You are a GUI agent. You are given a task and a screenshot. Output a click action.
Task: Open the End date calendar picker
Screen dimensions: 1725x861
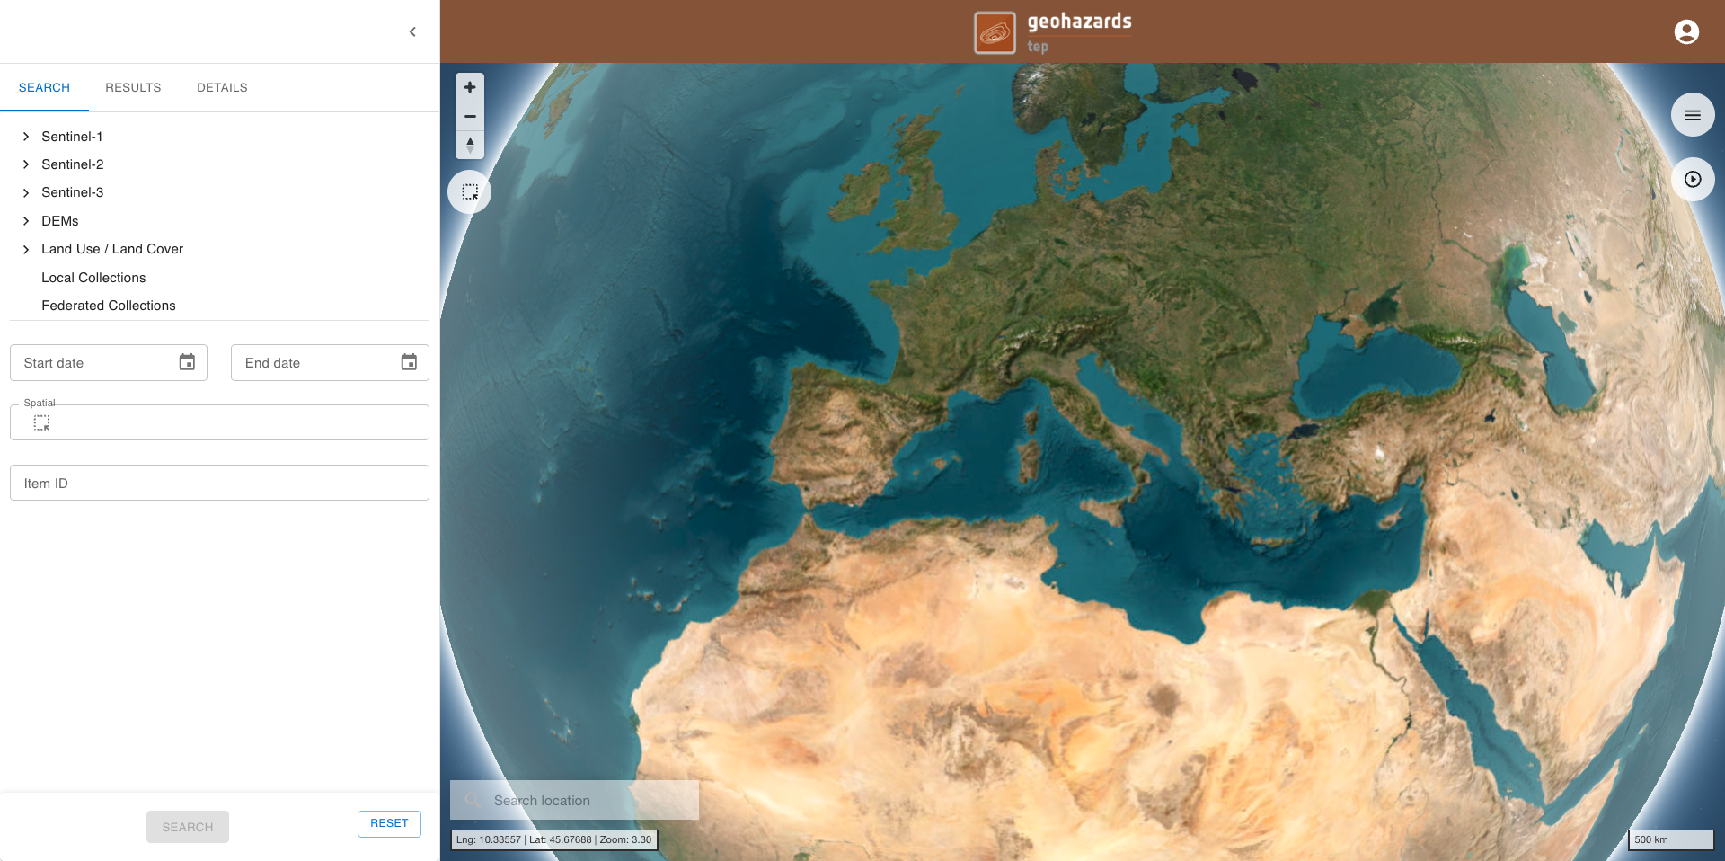(409, 362)
